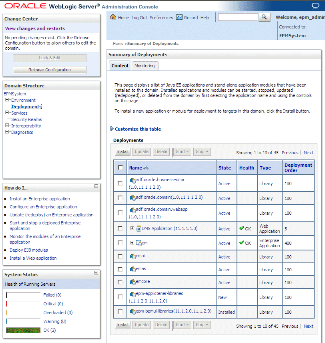
Task: Click Home in the breadcrumb trail
Action: [118, 44]
